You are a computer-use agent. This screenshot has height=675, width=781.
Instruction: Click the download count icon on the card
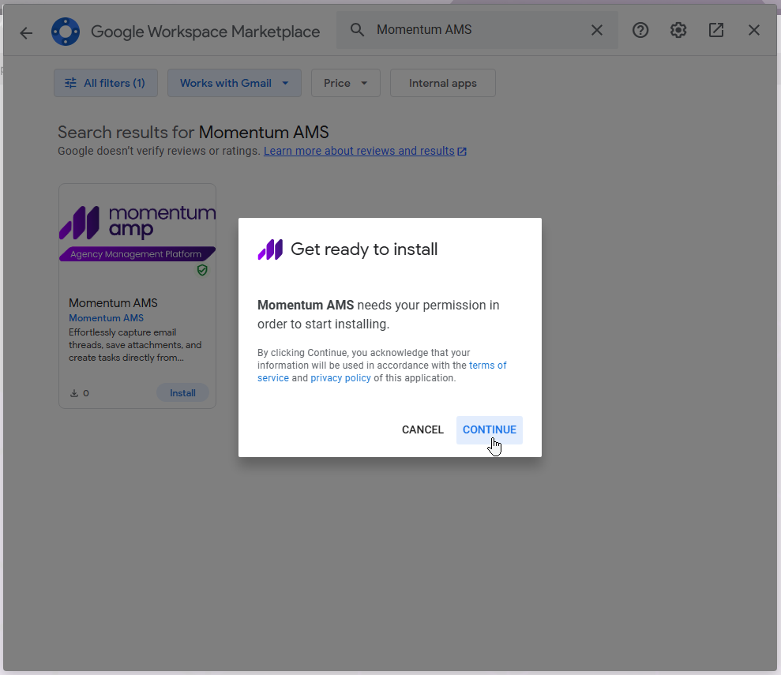pos(74,393)
